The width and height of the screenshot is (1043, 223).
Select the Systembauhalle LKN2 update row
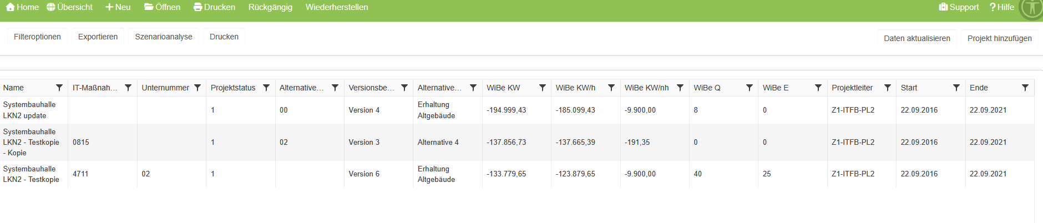[29, 110]
